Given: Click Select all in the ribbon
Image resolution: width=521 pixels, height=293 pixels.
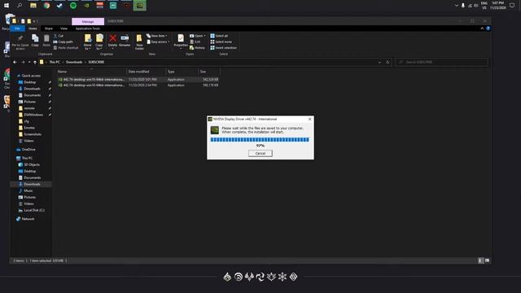Looking at the screenshot, I should (x=219, y=36).
